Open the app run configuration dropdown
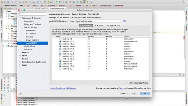This screenshot has width=188, height=106. (51, 2)
